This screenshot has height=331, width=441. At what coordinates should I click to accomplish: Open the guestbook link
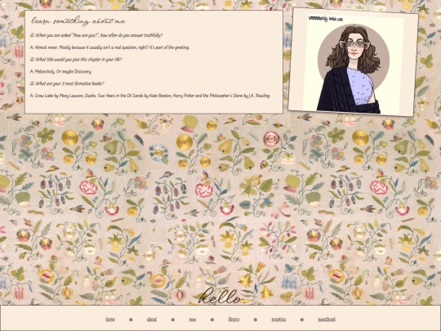click(327, 320)
